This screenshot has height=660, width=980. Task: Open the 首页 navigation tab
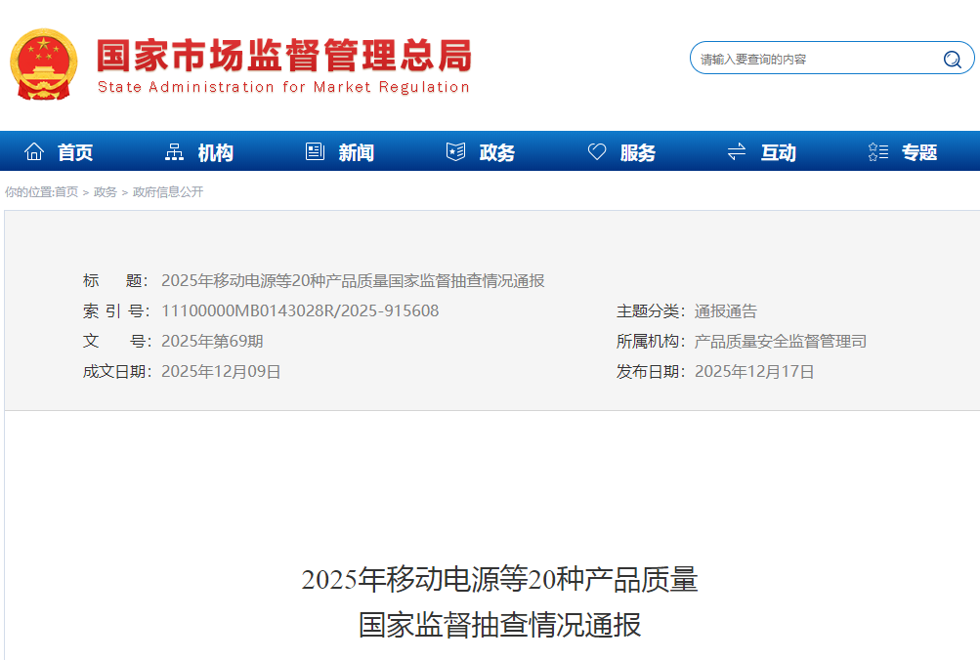point(75,152)
